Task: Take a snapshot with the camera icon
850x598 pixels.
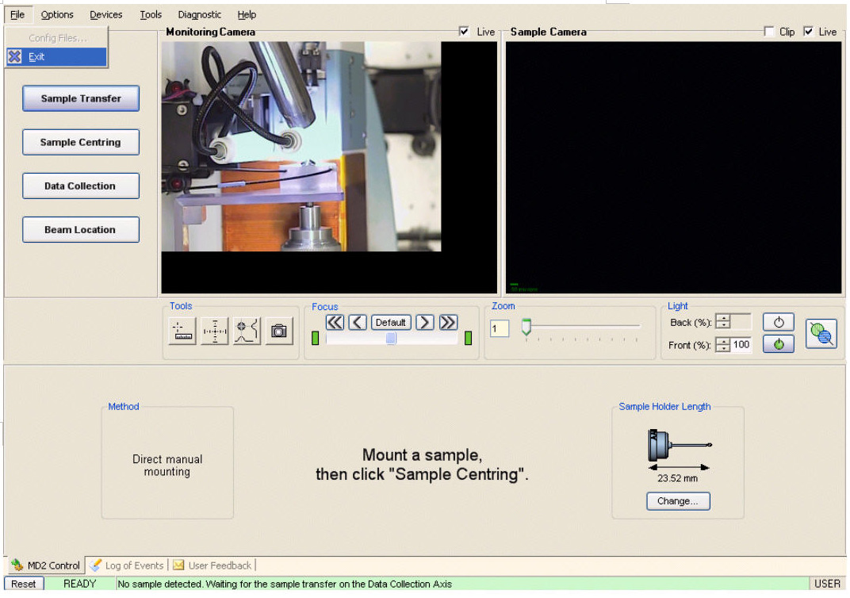Action: click(x=278, y=332)
